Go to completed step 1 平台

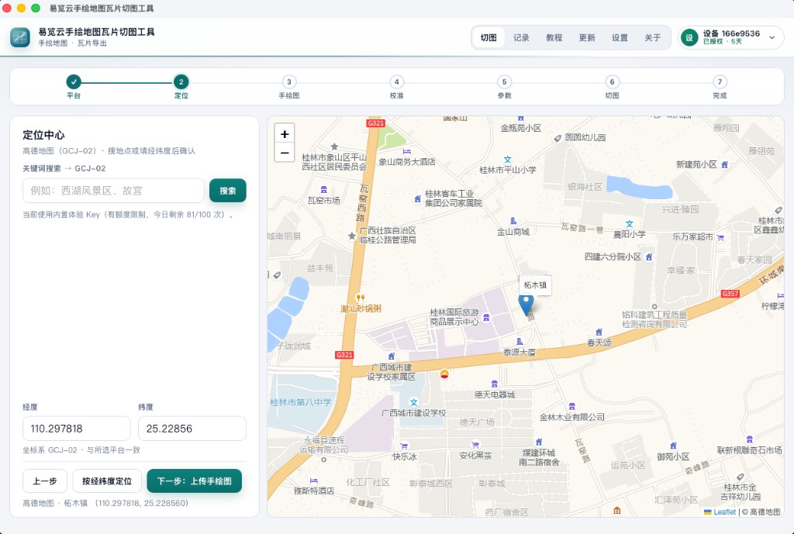click(74, 87)
